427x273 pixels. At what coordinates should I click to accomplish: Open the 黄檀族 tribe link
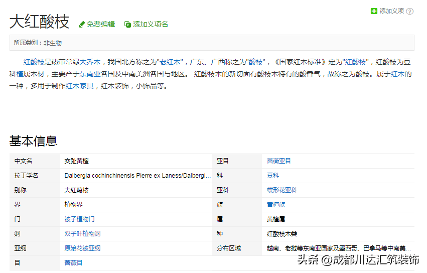tap(276, 205)
